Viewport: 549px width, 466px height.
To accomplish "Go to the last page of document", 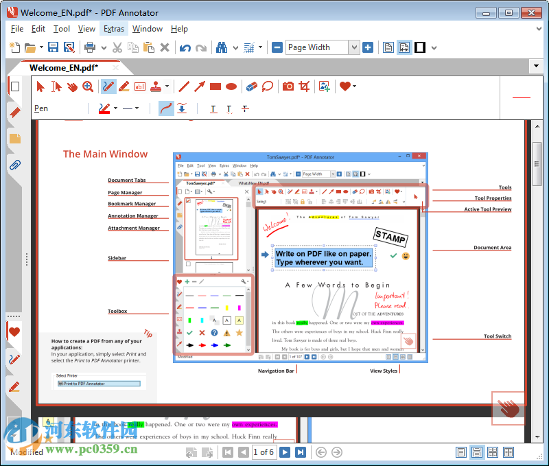I will tap(300, 452).
